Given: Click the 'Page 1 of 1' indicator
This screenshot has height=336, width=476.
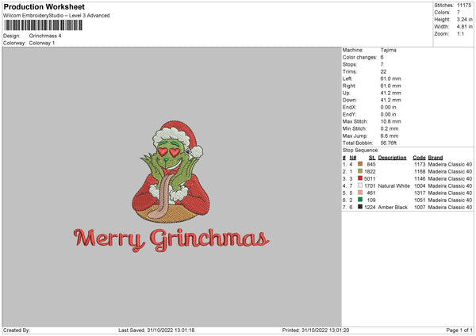Looking at the screenshot, I should [x=459, y=330].
